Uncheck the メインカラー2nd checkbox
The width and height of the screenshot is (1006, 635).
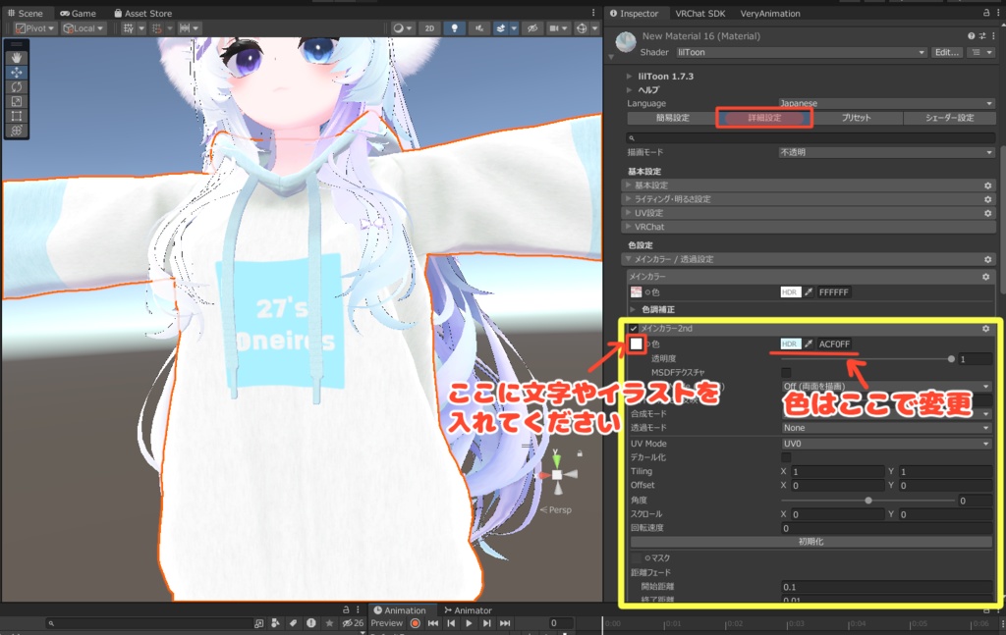pyautogui.click(x=634, y=329)
